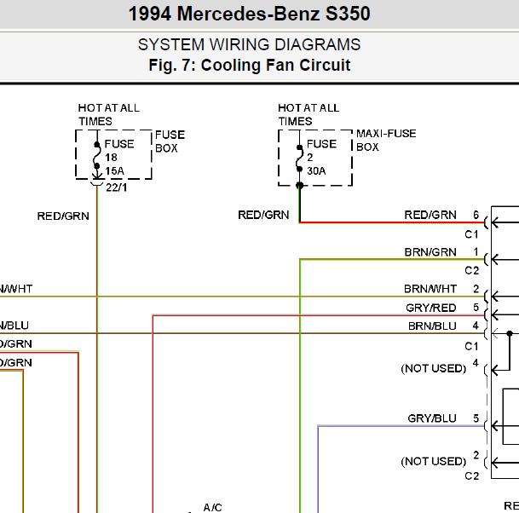Select the "GRY/RED" wire label
Screen dimensions: 519x513
tap(431, 308)
